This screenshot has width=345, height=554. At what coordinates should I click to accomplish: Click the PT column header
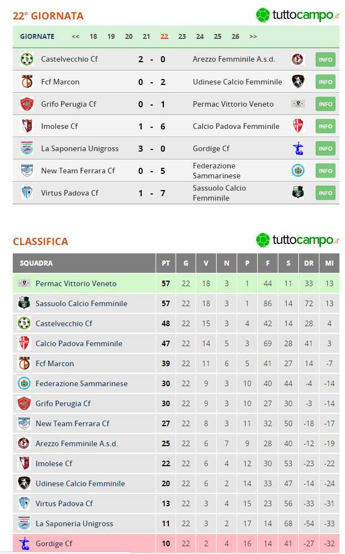[166, 263]
